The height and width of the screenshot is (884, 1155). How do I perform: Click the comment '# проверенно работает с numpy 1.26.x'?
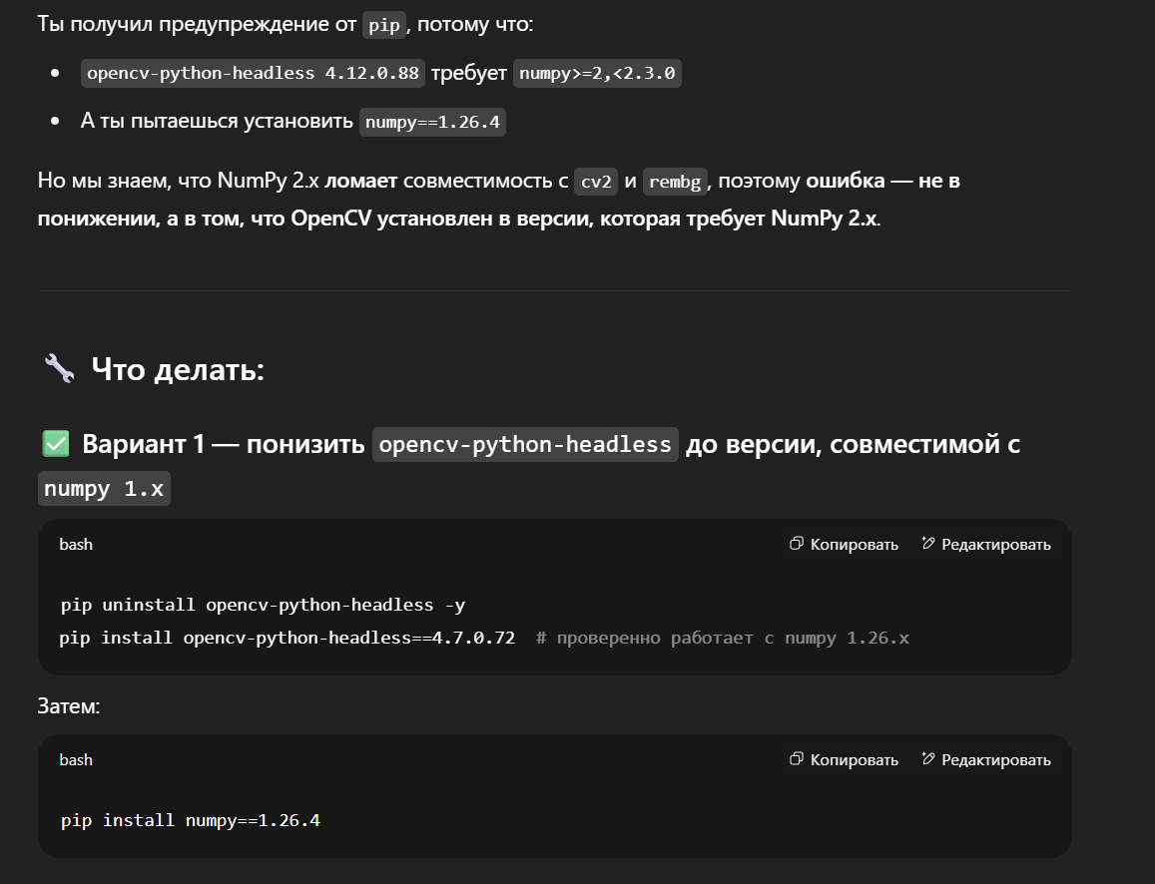coord(723,638)
